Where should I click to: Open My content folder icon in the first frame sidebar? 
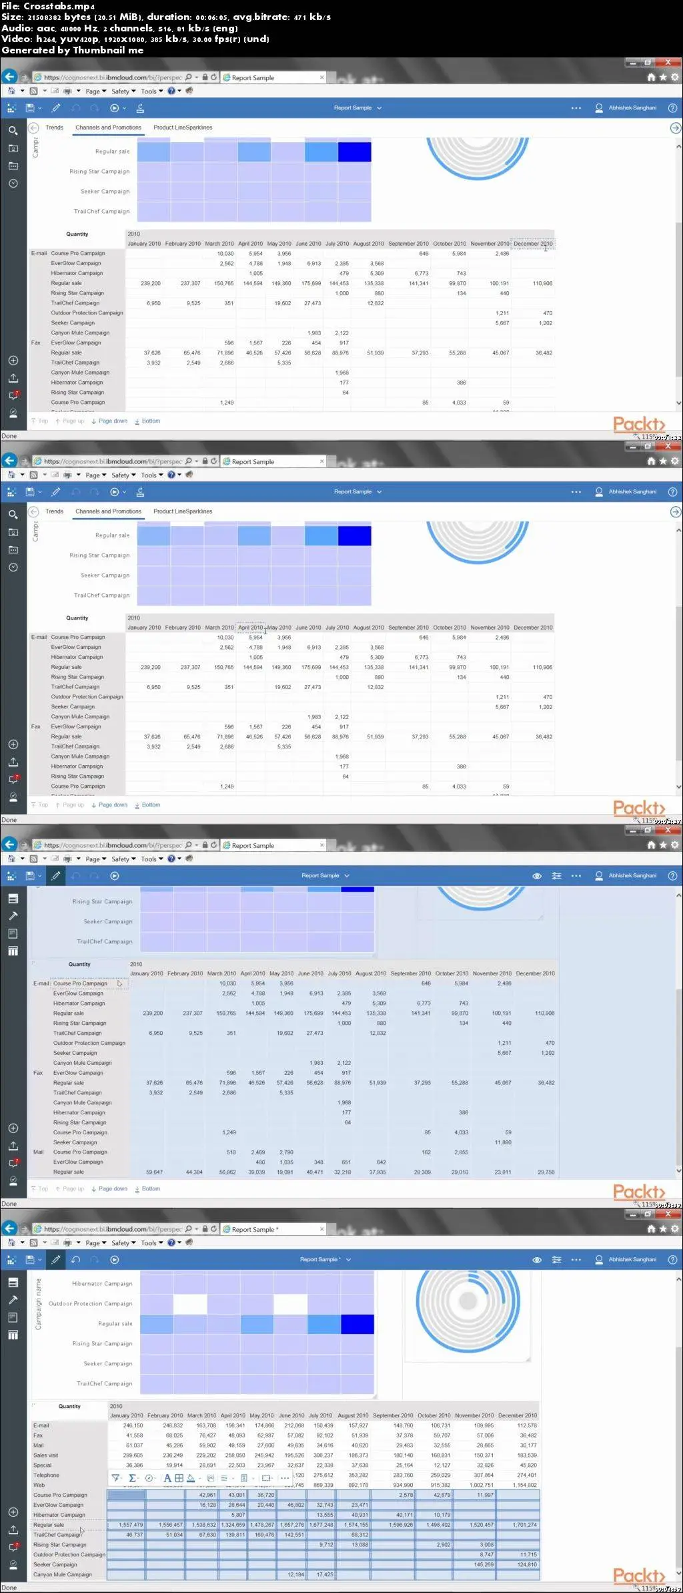point(13,148)
